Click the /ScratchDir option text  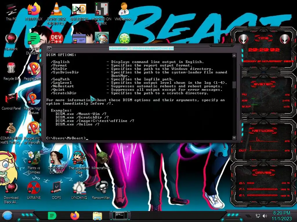(64, 93)
